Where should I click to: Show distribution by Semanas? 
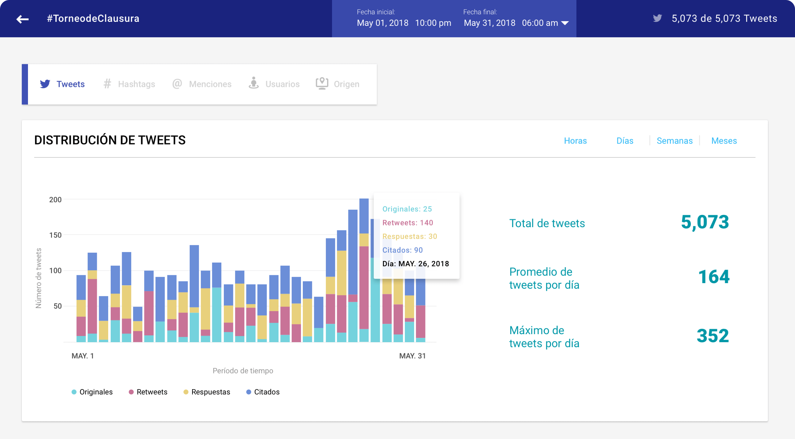(674, 141)
